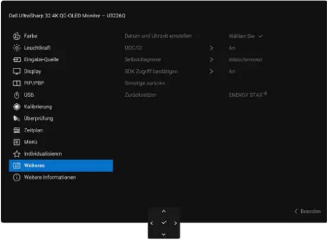
Task: Click the Zeitplan calendar icon
Action: point(17,130)
